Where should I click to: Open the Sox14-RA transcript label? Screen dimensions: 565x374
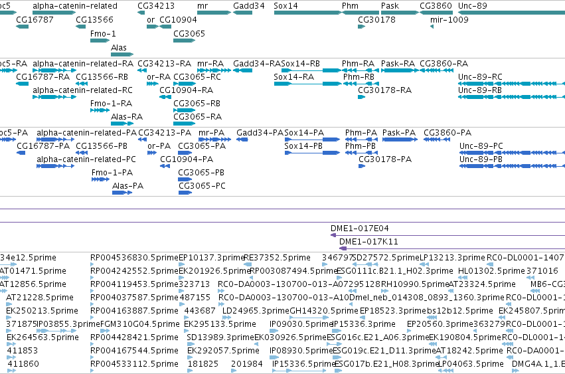coord(293,77)
